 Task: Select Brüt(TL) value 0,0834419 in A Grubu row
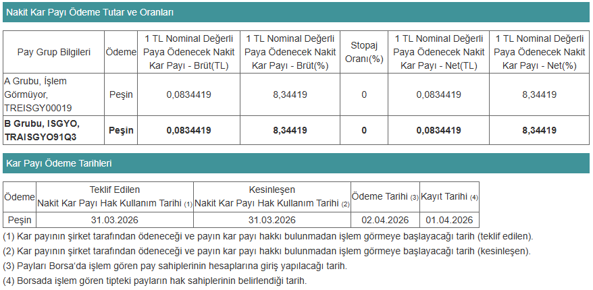tap(188, 94)
